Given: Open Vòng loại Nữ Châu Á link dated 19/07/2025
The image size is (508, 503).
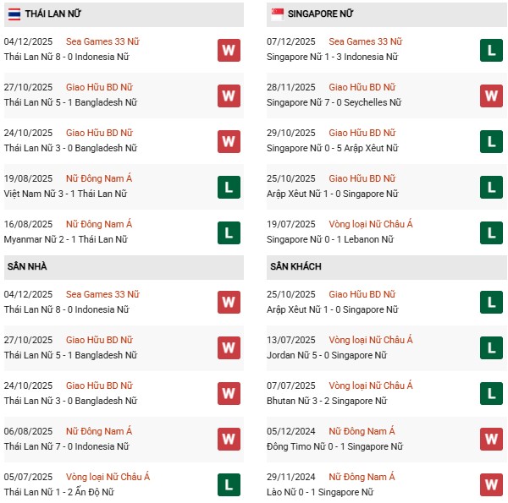Looking at the screenshot, I should 371,224.
